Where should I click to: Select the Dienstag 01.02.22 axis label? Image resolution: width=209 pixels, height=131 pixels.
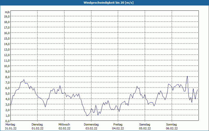click(37, 127)
